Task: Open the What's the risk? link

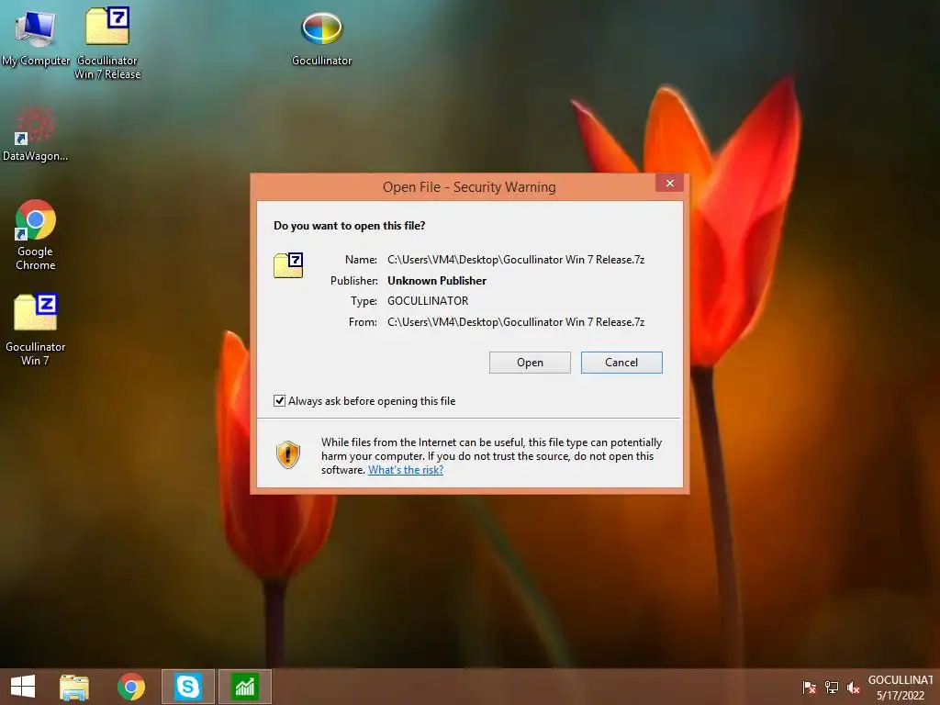Action: 406,470
